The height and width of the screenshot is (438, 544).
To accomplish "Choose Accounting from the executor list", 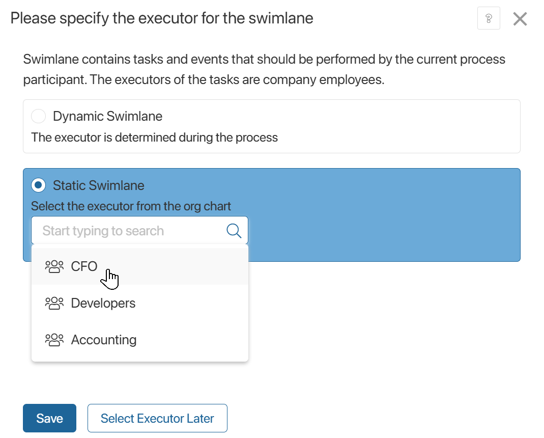I will (x=104, y=340).
